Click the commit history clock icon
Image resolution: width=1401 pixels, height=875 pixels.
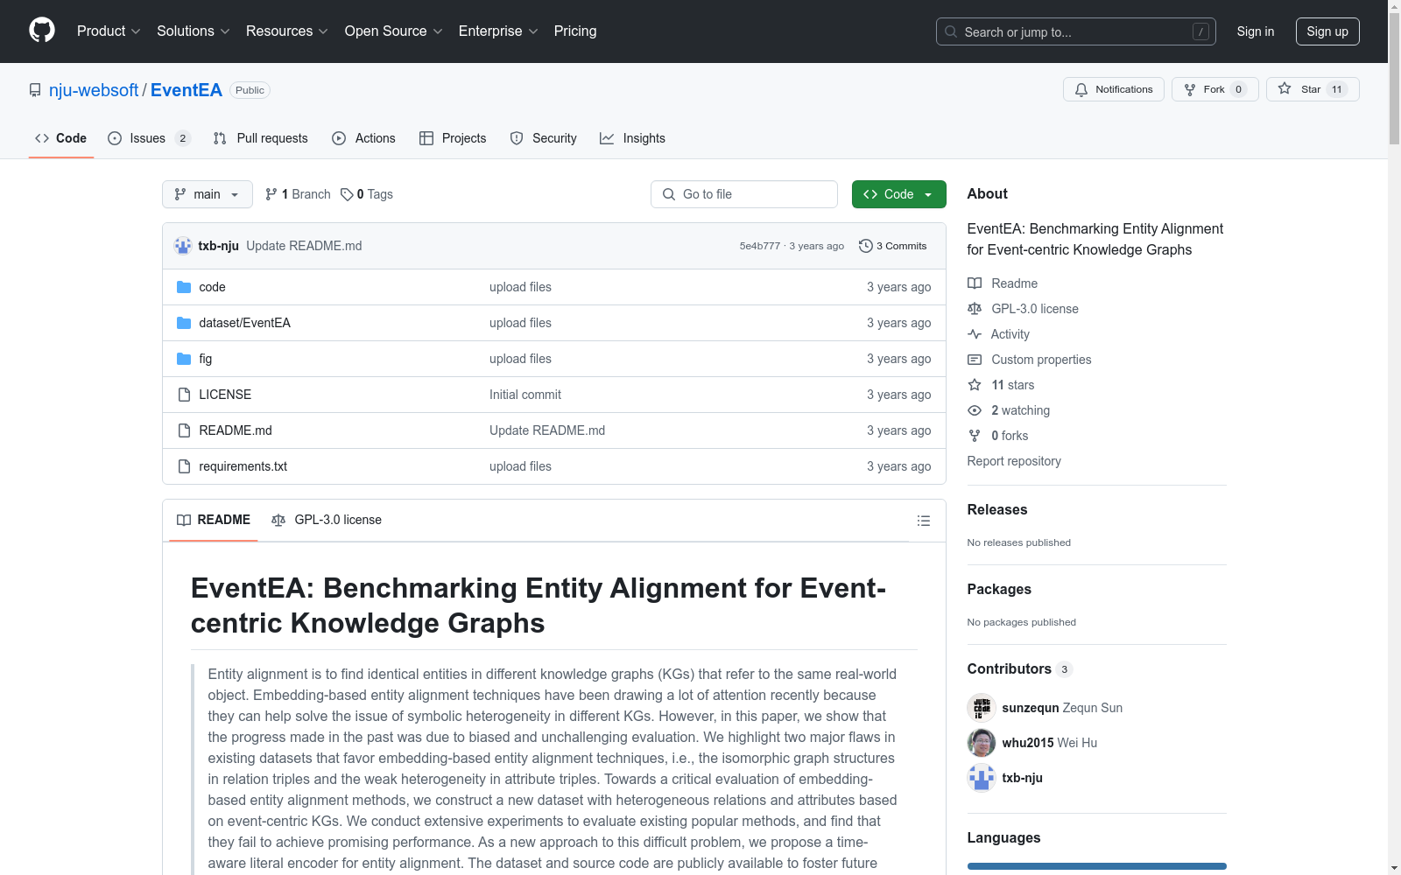click(x=866, y=246)
